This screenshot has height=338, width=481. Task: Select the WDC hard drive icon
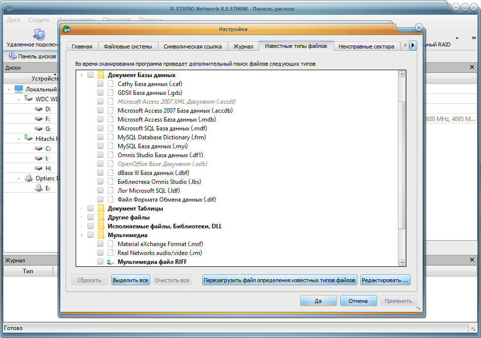coord(29,99)
